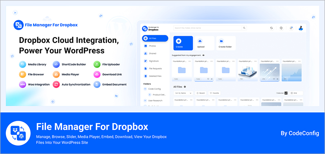The width and height of the screenshot is (325, 154).
Task: Open the Sort By: Name dropdown
Action: 183,93
